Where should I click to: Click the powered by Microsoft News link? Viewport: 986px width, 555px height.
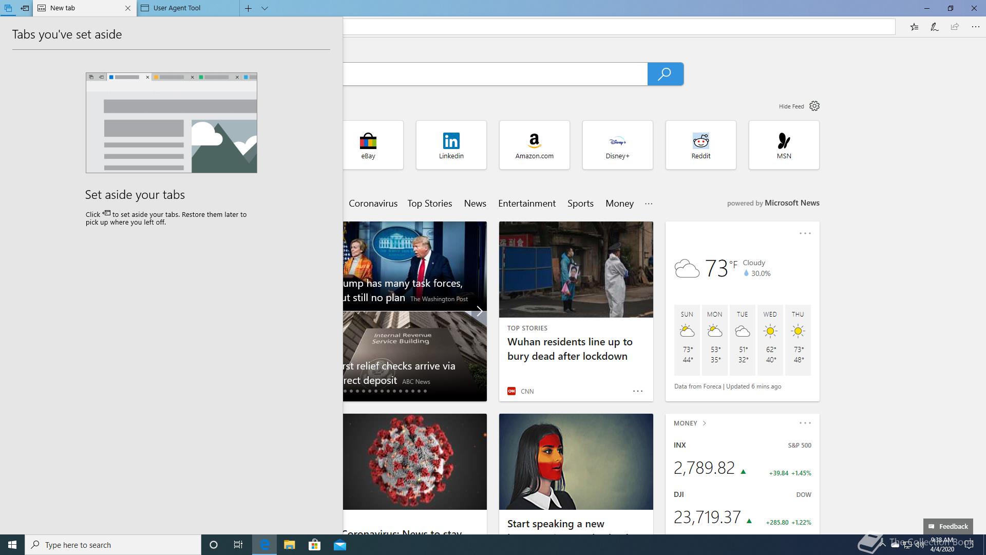[773, 203]
